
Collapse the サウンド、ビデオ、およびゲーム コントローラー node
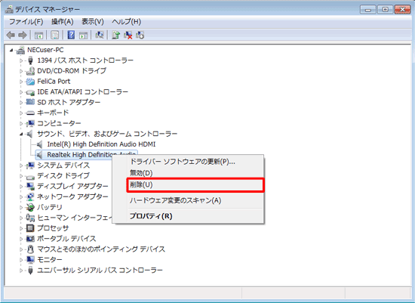[21, 134]
